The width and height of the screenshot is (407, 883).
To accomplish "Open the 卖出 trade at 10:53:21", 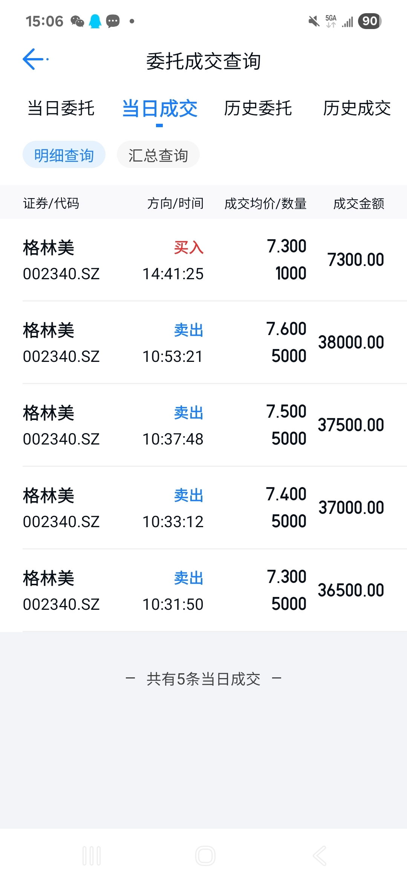I will pyautogui.click(x=203, y=343).
